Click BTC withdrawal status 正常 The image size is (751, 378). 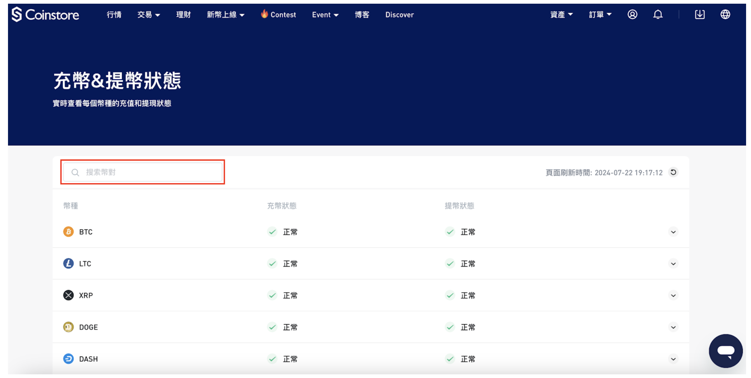point(468,232)
